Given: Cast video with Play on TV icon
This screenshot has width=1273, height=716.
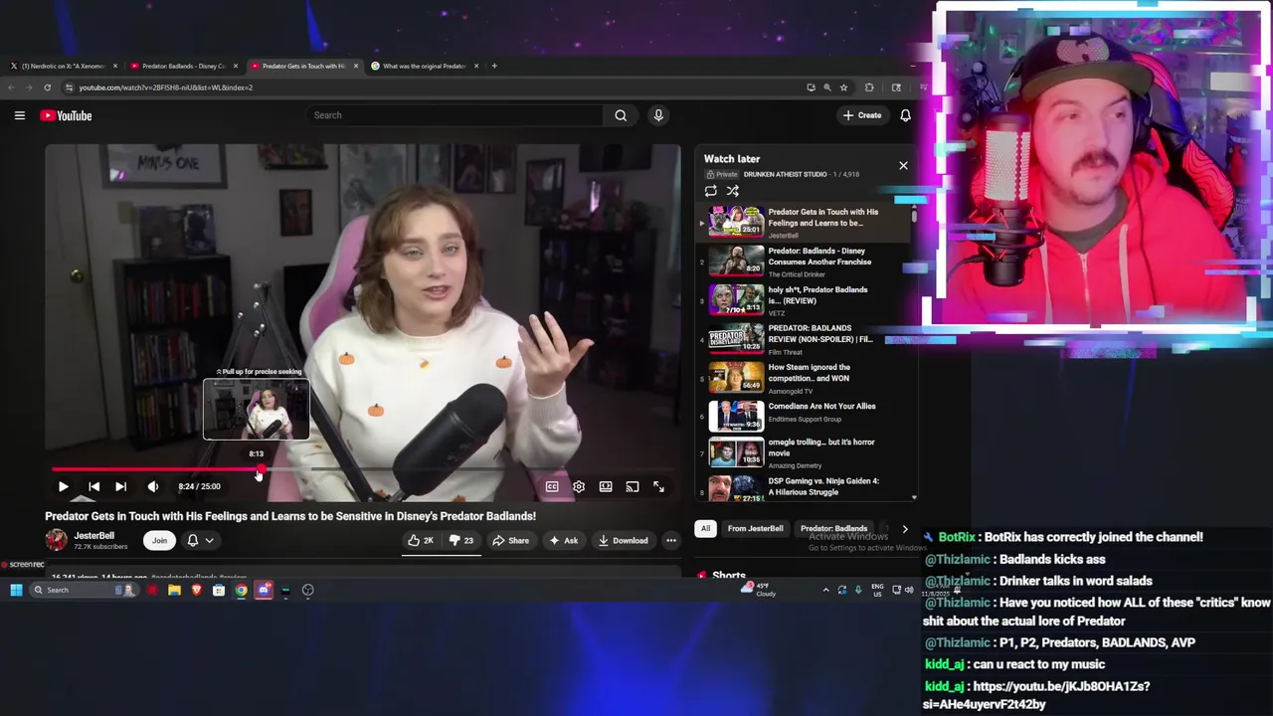Looking at the screenshot, I should point(633,486).
